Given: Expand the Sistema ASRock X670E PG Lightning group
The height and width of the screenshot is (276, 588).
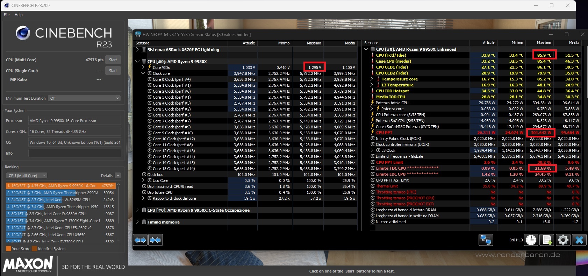Looking at the screenshot, I should tap(137, 50).
